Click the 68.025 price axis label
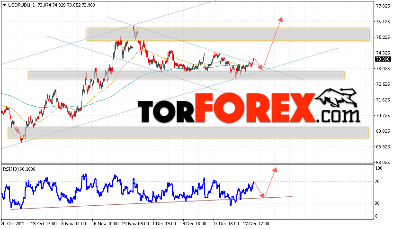This screenshot has width=393, height=229. 383,163
